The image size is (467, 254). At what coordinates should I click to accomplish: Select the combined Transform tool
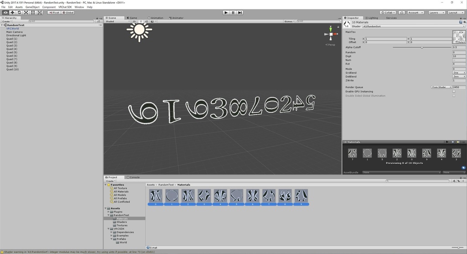(x=40, y=12)
